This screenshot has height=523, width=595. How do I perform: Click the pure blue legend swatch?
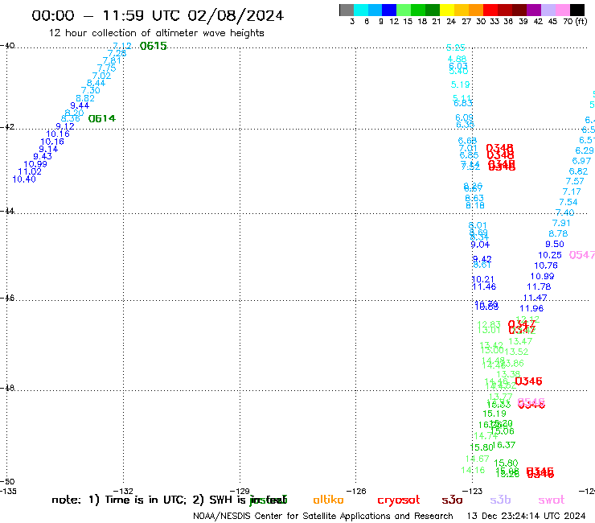(x=389, y=10)
